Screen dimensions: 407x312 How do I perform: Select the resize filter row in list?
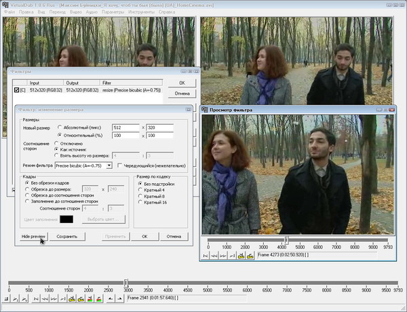88,90
